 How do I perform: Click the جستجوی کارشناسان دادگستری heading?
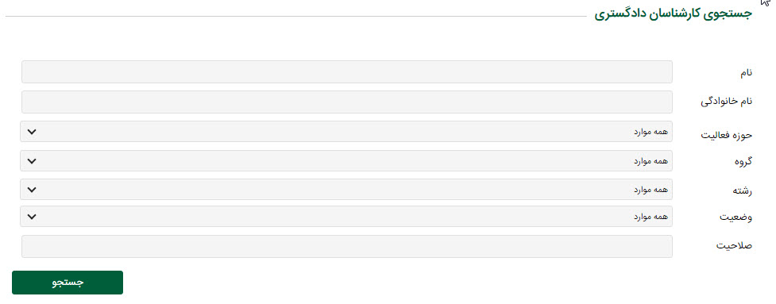[673, 13]
